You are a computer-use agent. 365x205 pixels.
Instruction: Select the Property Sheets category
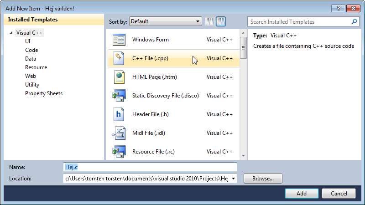(x=44, y=93)
